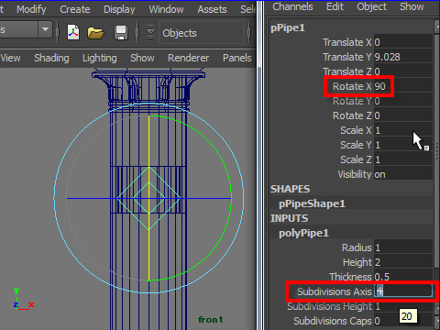440x330 pixels.
Task: Click the Objects selection mask field
Action: pos(202,33)
